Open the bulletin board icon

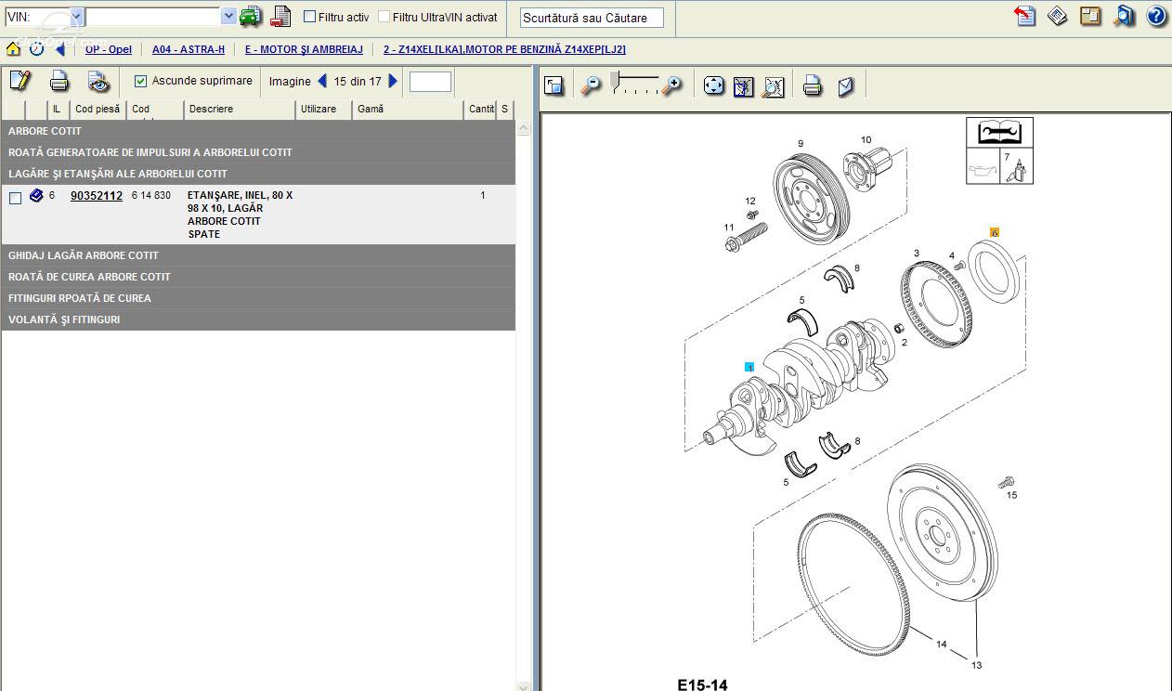1090,16
